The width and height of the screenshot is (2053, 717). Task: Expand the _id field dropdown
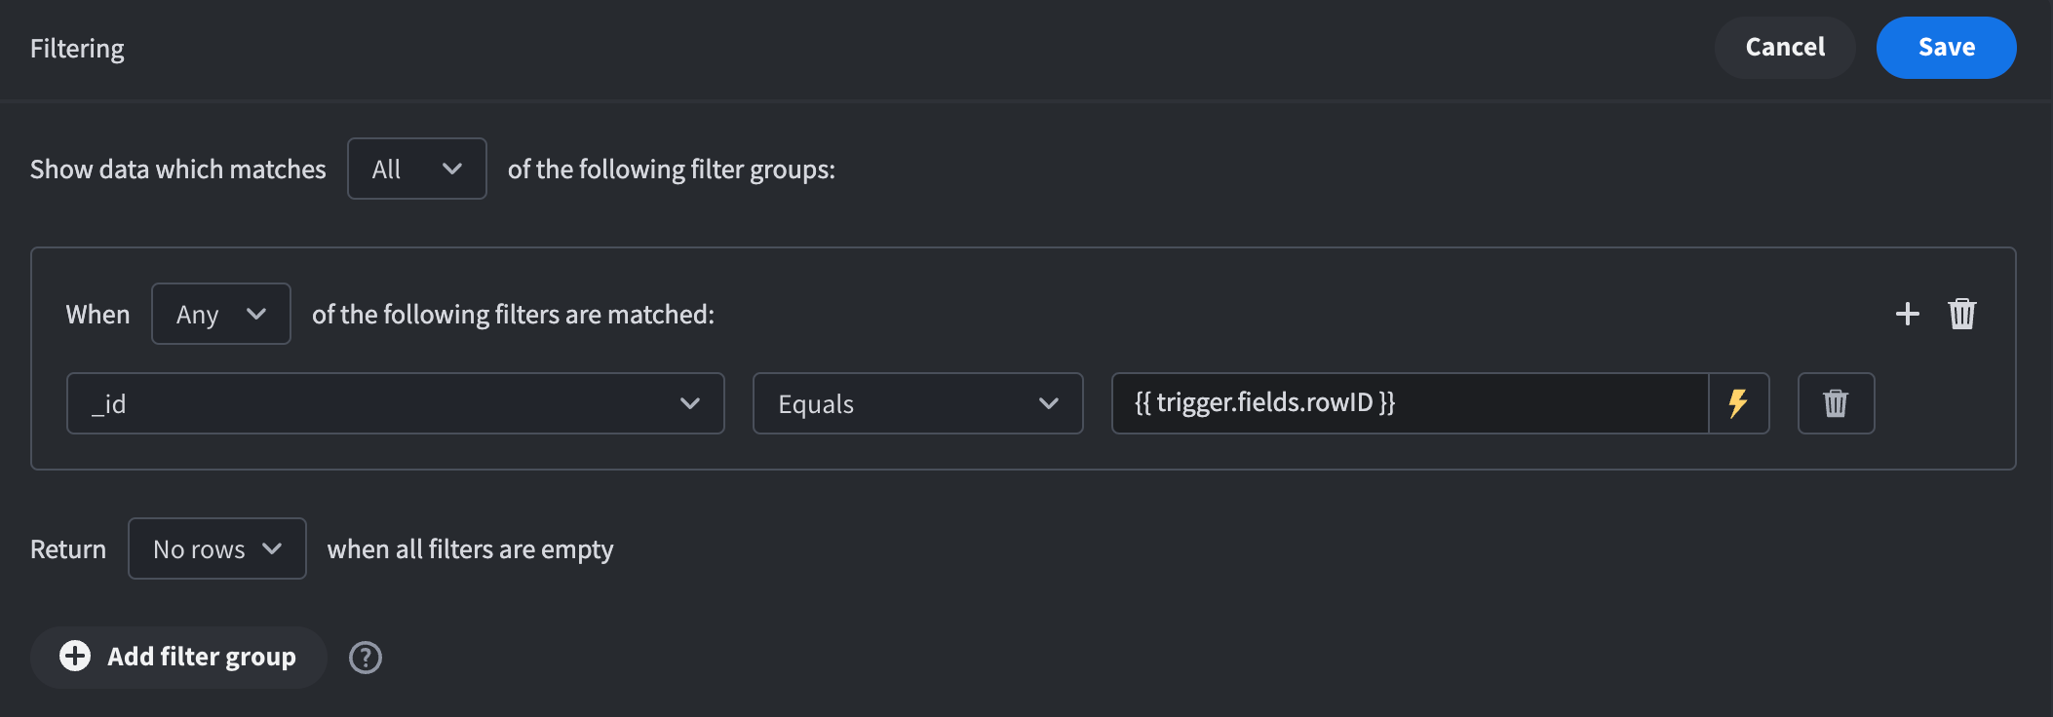(395, 403)
